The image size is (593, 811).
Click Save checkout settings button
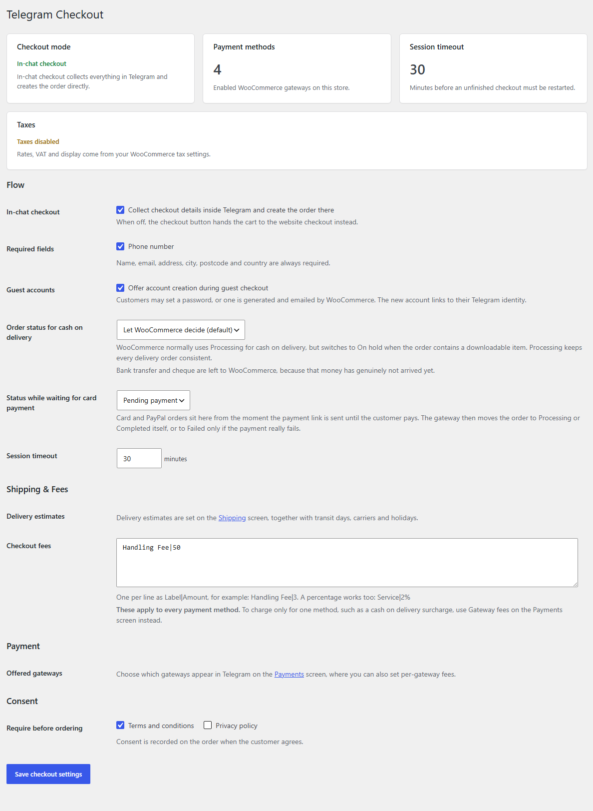pyautogui.click(x=48, y=774)
